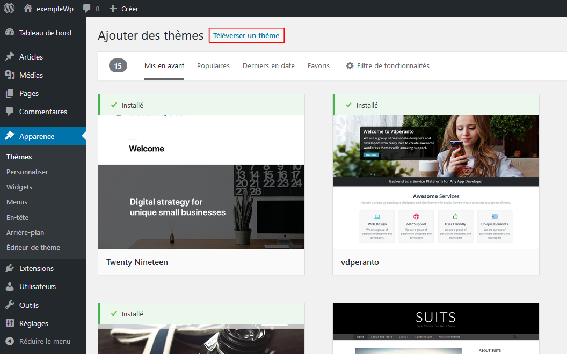
Task: Open the Thèmes submenu item
Action: [19, 157]
